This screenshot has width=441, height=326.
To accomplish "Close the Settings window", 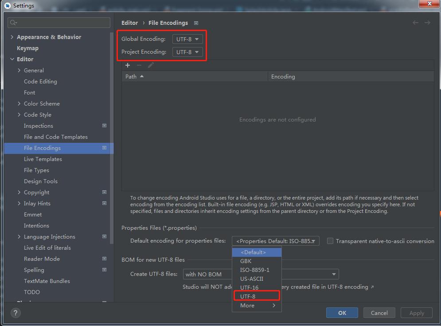I will (429, 4).
